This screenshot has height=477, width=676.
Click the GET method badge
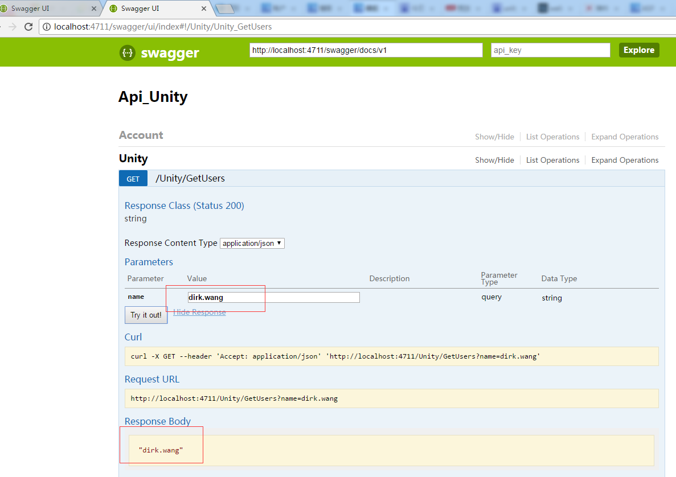click(133, 178)
